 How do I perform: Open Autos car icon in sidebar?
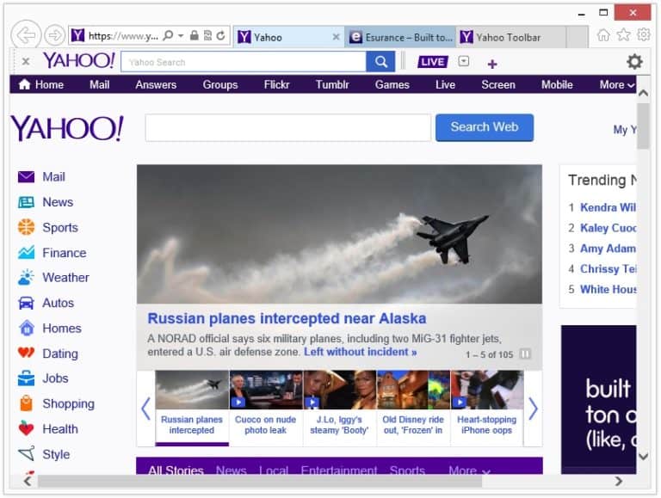26,303
